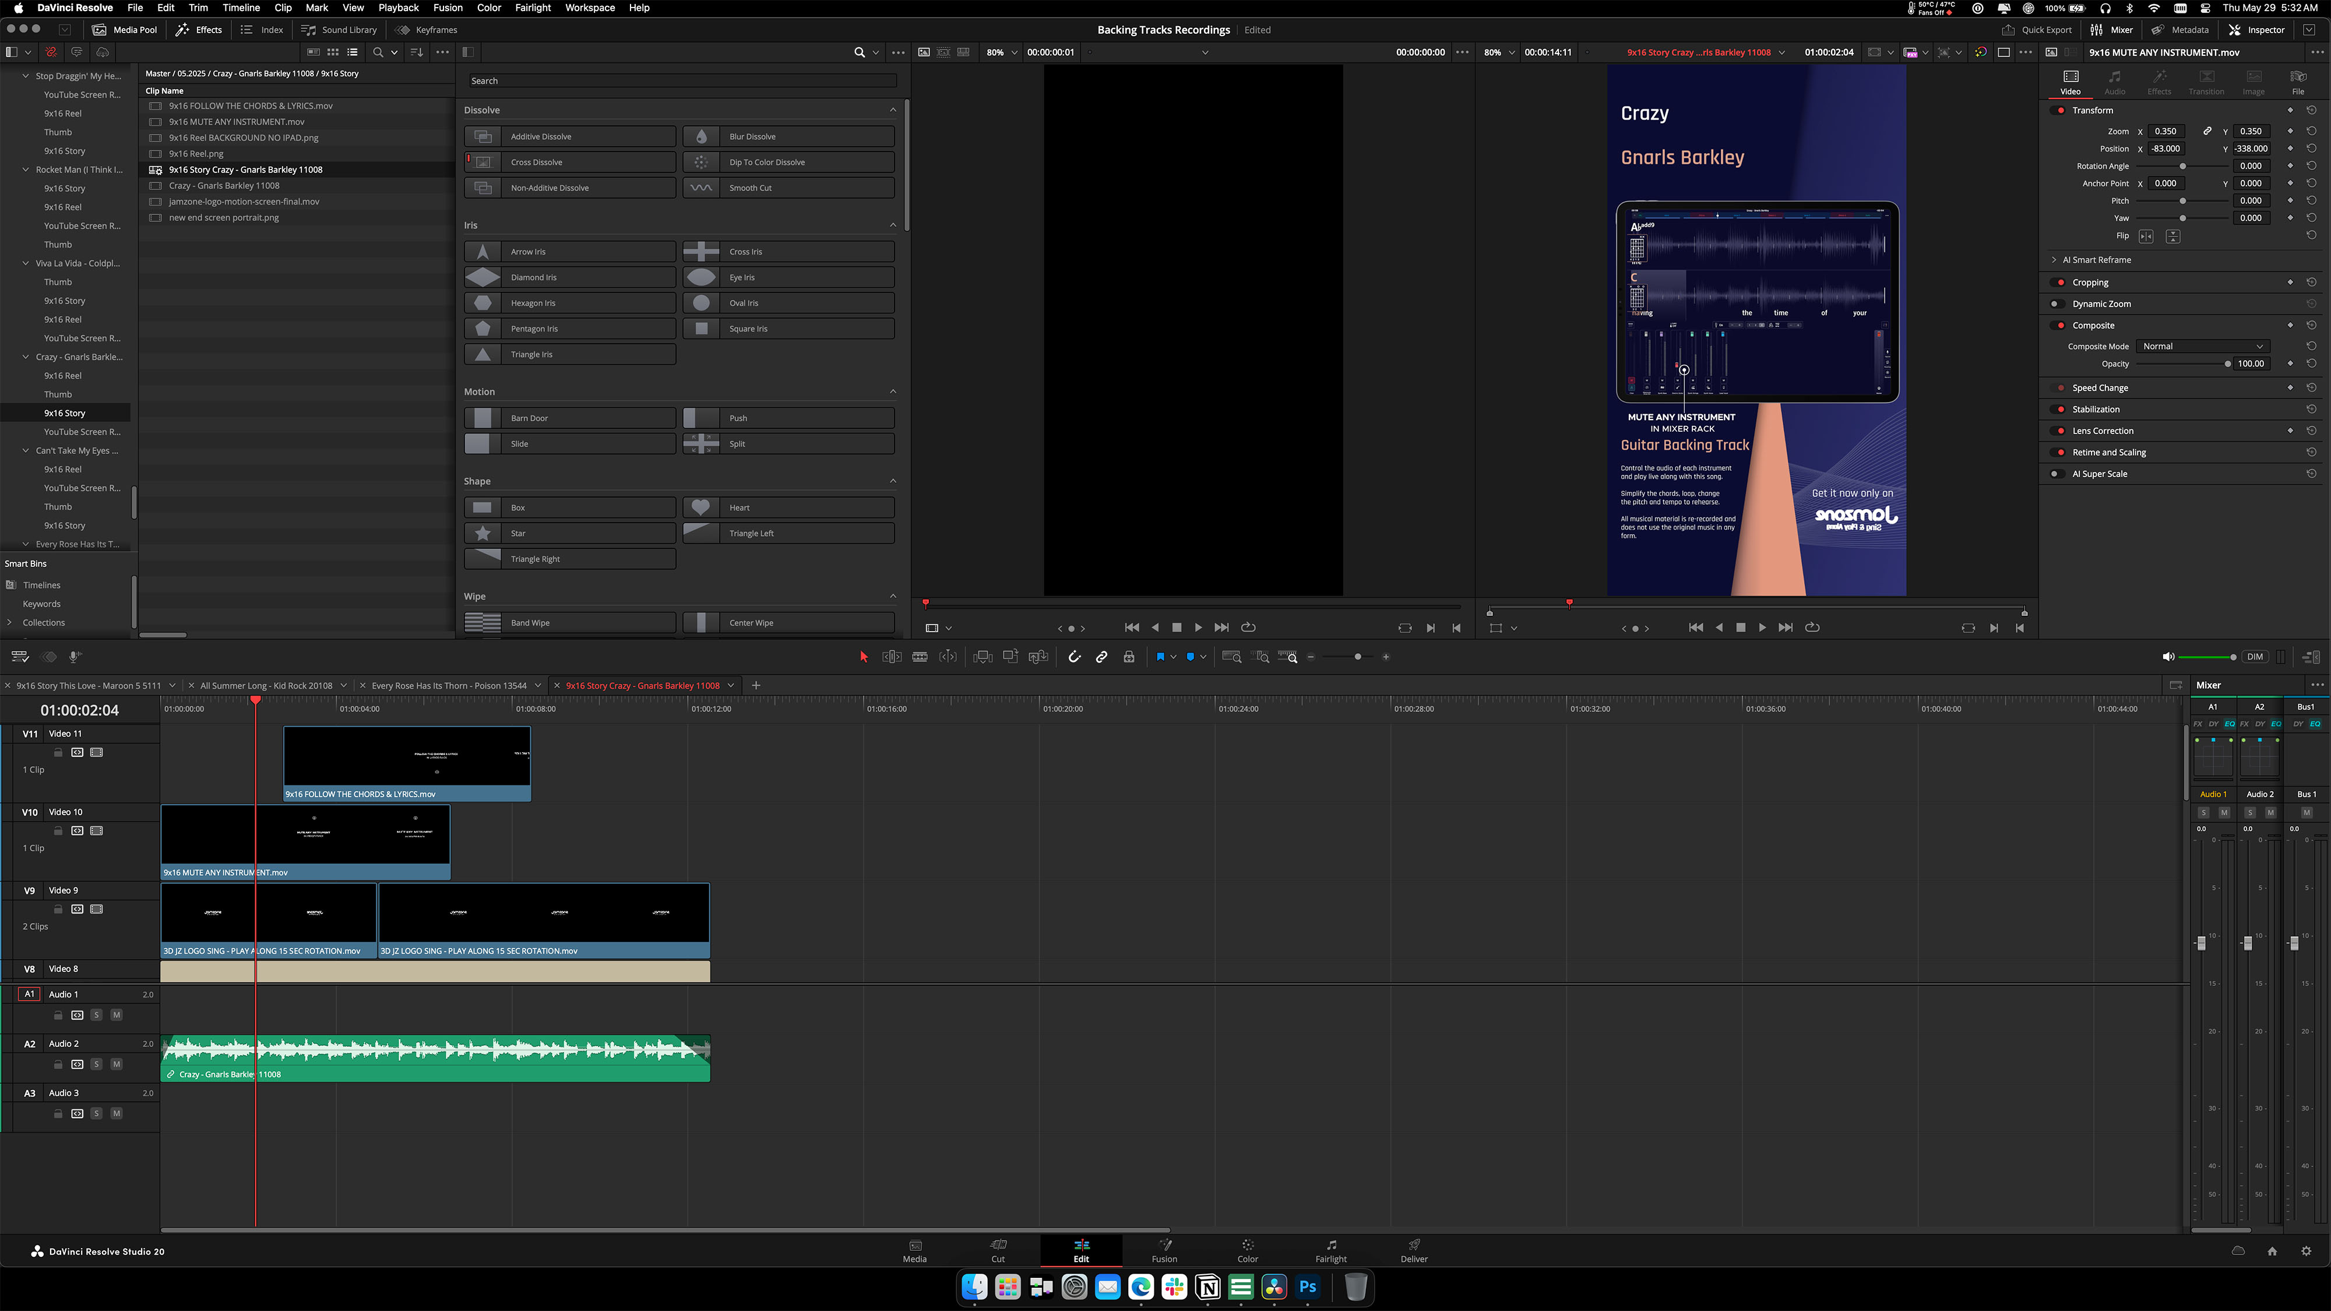Click the Replace Clip toolbar icon

[x=1038, y=657]
